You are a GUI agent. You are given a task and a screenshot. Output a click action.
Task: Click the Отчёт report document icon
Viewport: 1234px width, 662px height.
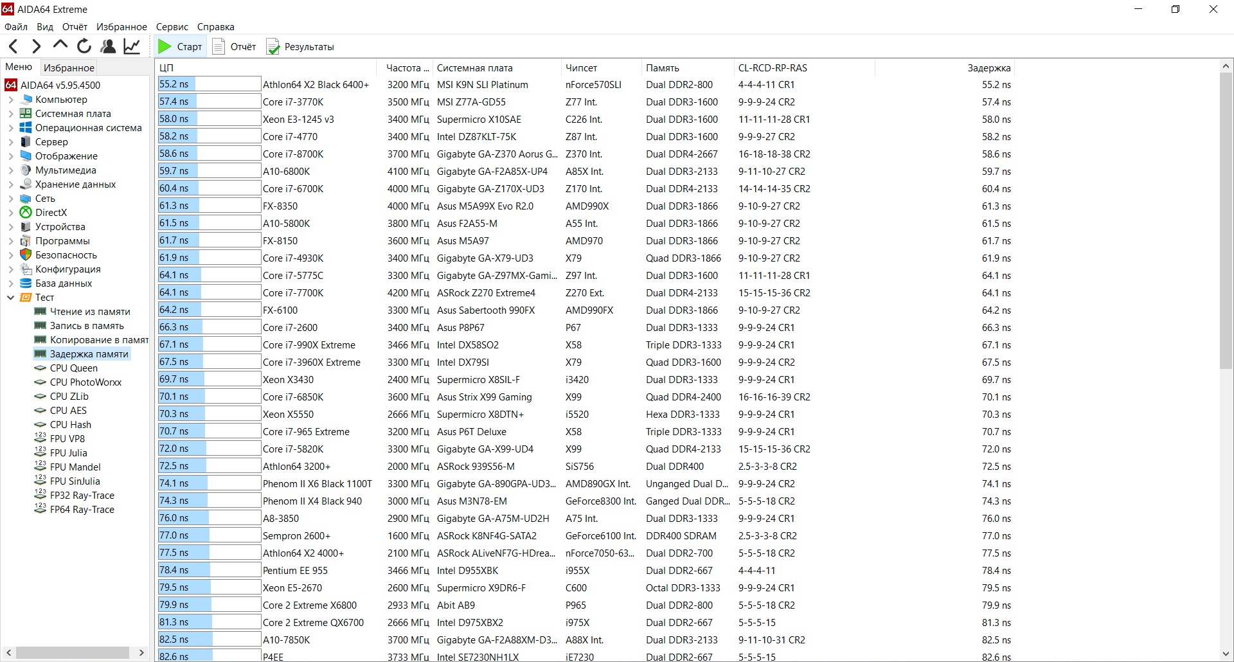219,46
